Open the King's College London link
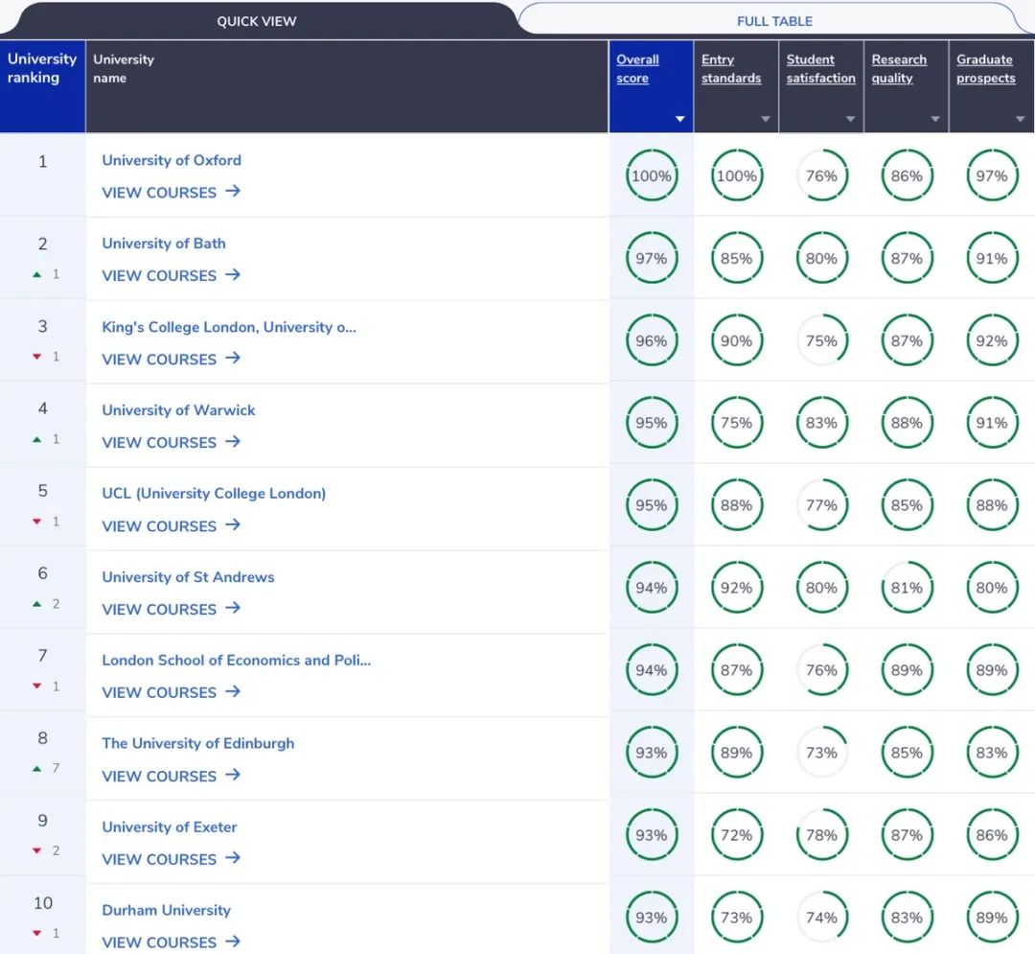Image resolution: width=1035 pixels, height=954 pixels. pos(229,328)
